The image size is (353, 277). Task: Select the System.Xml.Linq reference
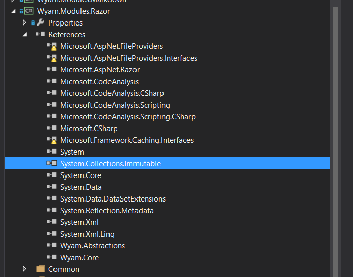pos(87,234)
